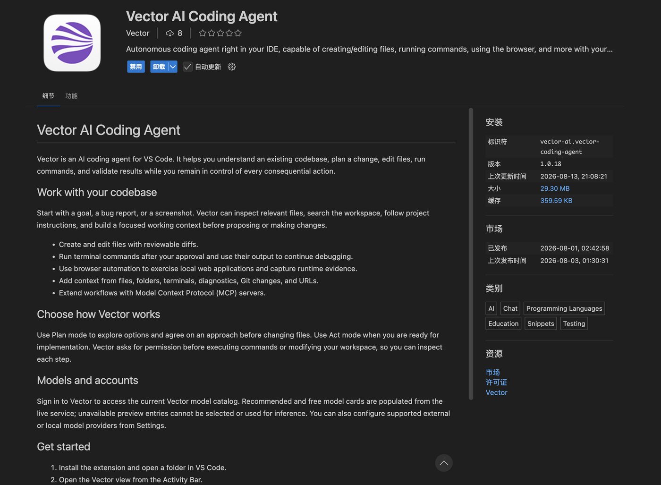Click the Vector extension logo icon
The height and width of the screenshot is (485, 661).
(72, 43)
